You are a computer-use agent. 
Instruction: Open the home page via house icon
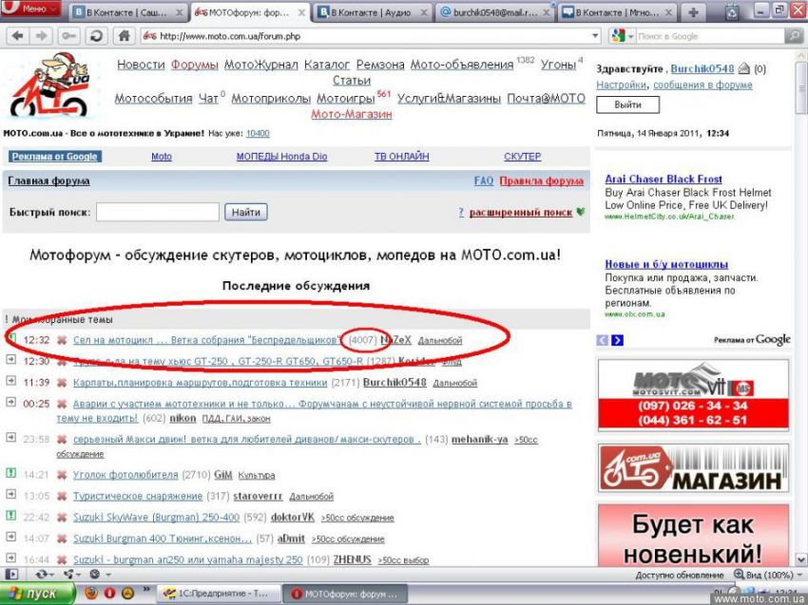(x=124, y=36)
